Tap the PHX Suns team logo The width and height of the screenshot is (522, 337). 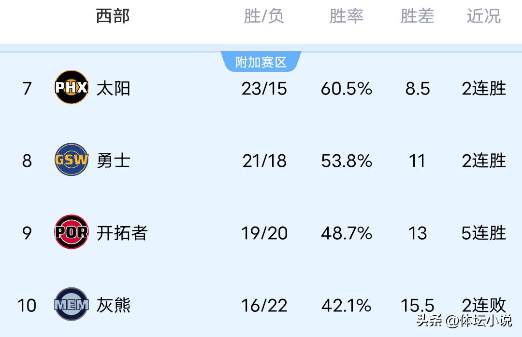[72, 87]
